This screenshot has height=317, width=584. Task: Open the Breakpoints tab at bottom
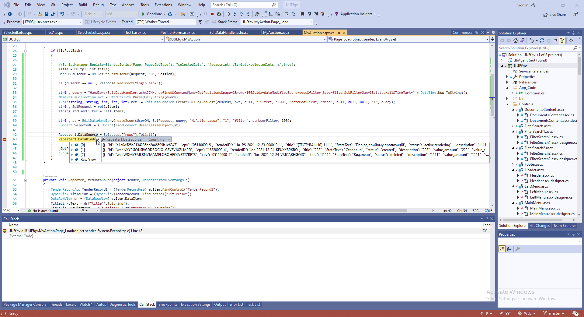(168, 305)
